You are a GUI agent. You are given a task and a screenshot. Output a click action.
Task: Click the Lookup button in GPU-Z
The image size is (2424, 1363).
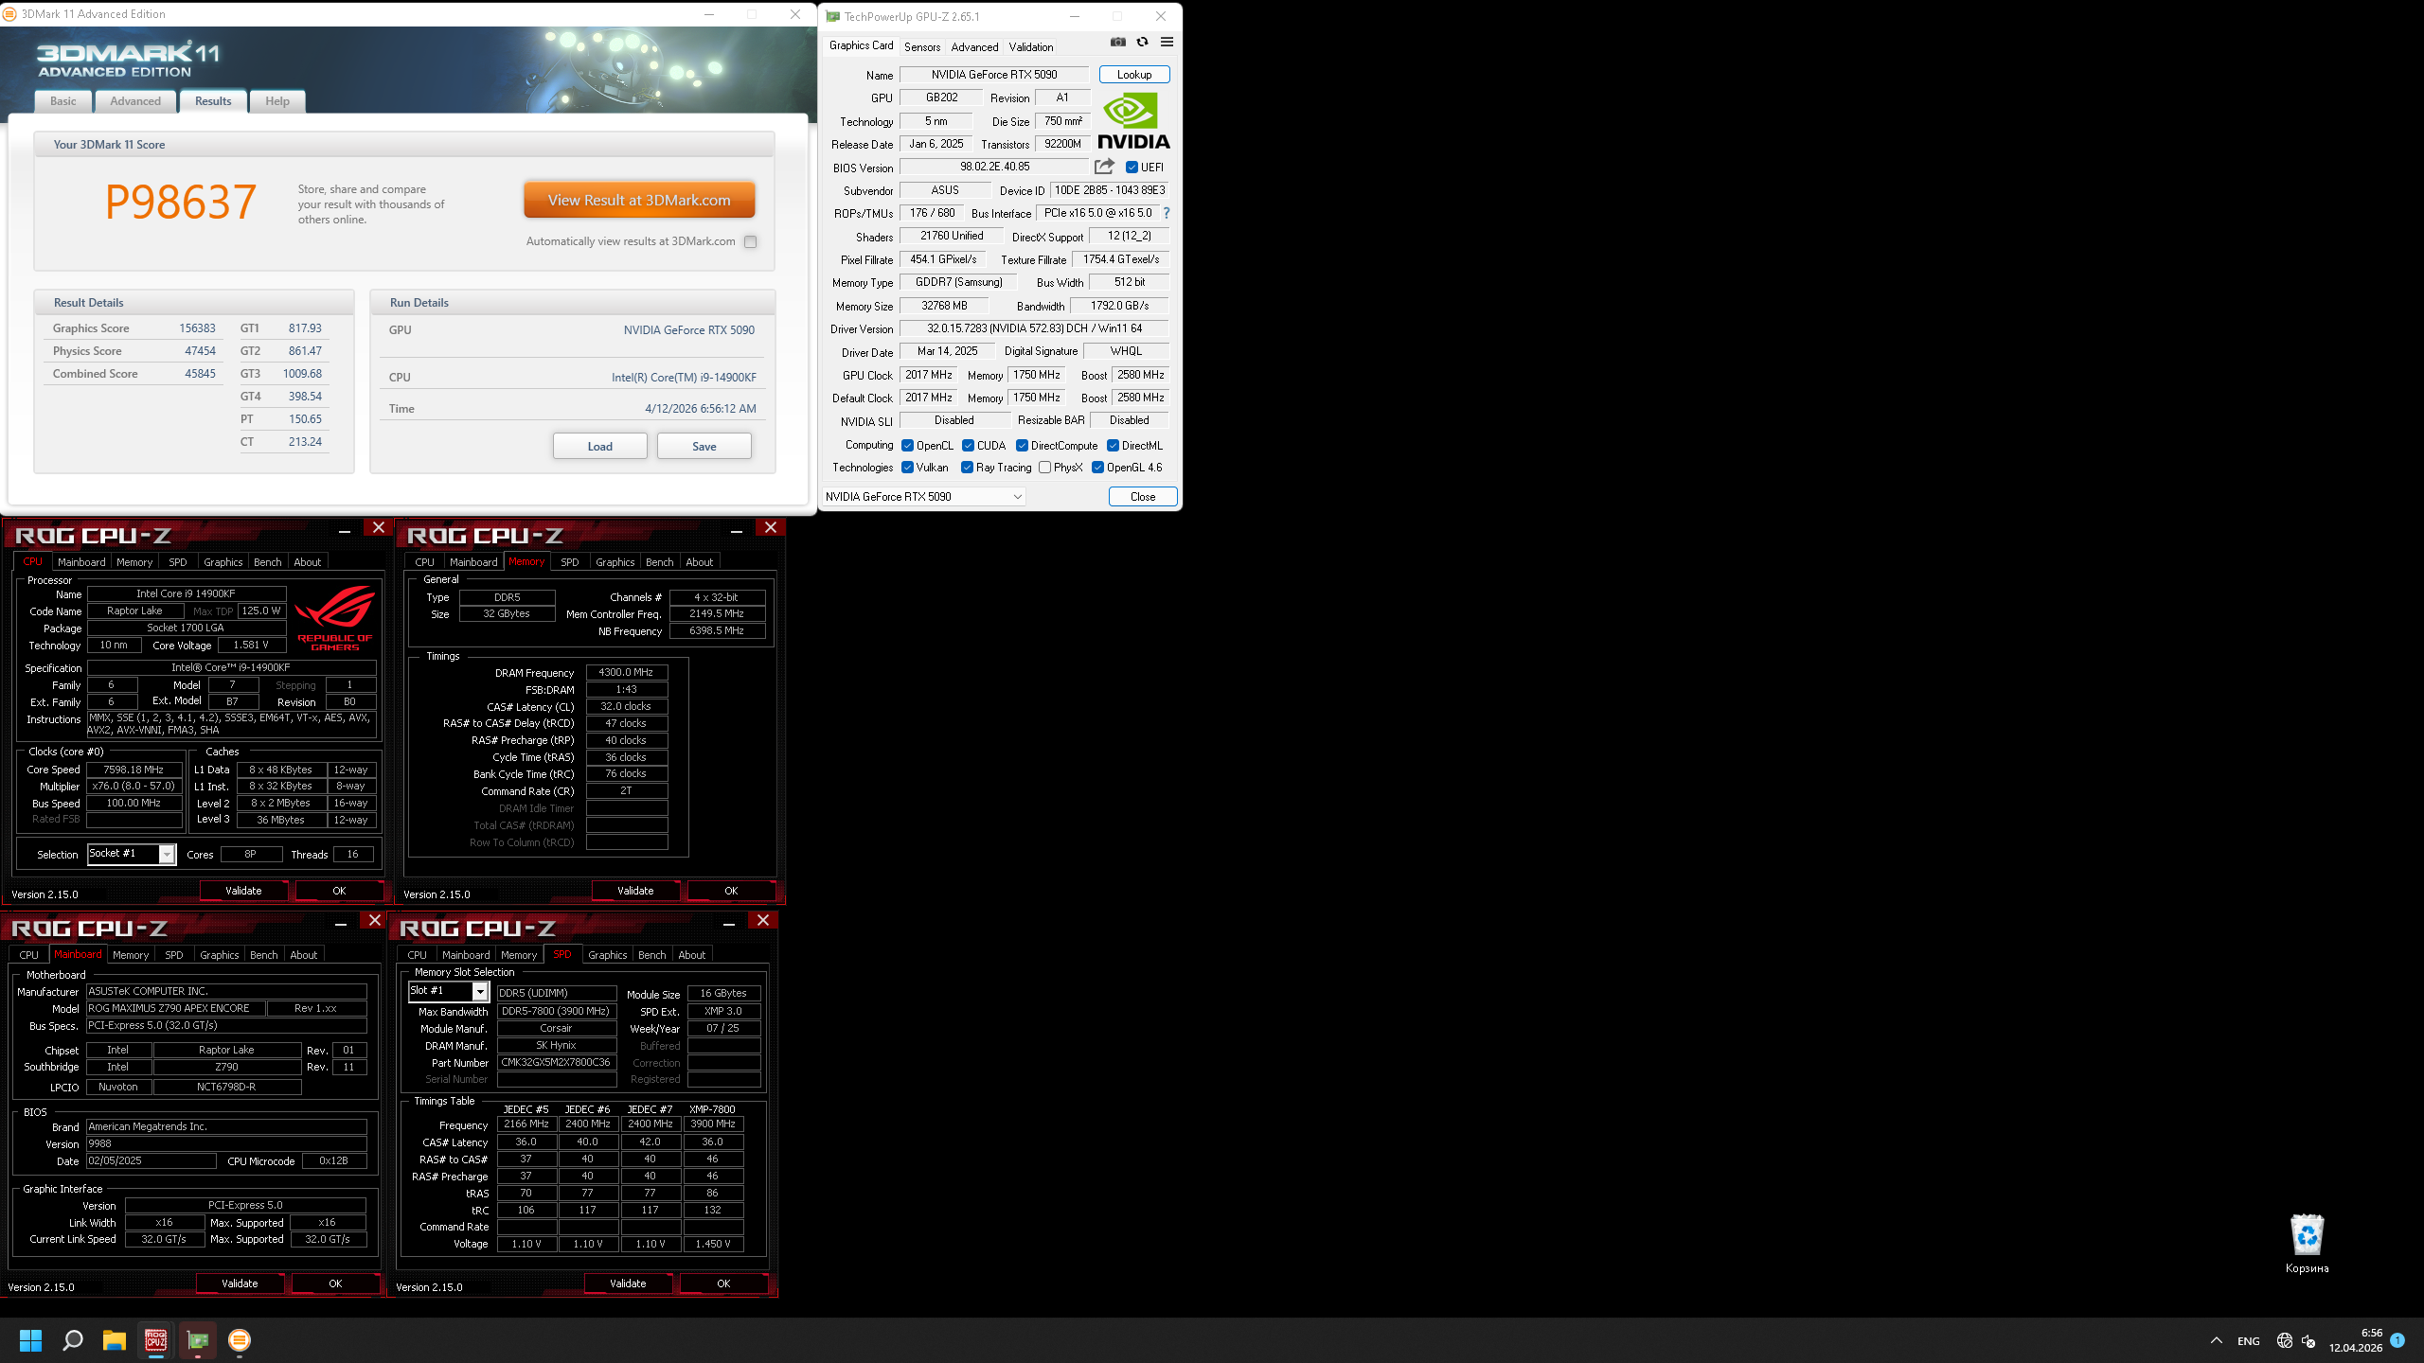pyautogui.click(x=1134, y=75)
